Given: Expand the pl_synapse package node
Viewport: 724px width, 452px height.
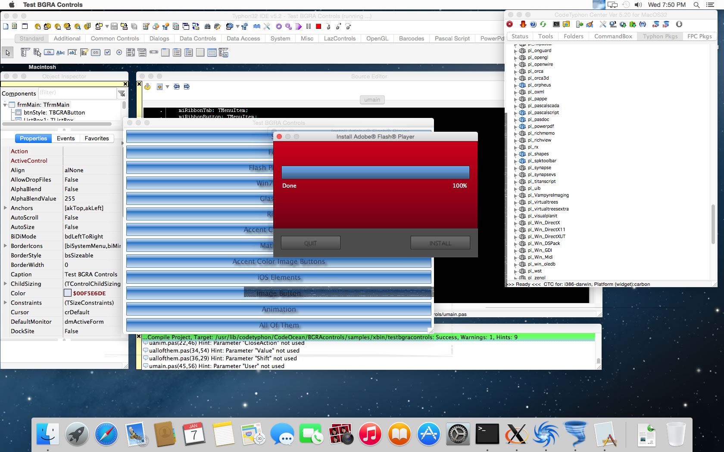Looking at the screenshot, I should point(515,168).
